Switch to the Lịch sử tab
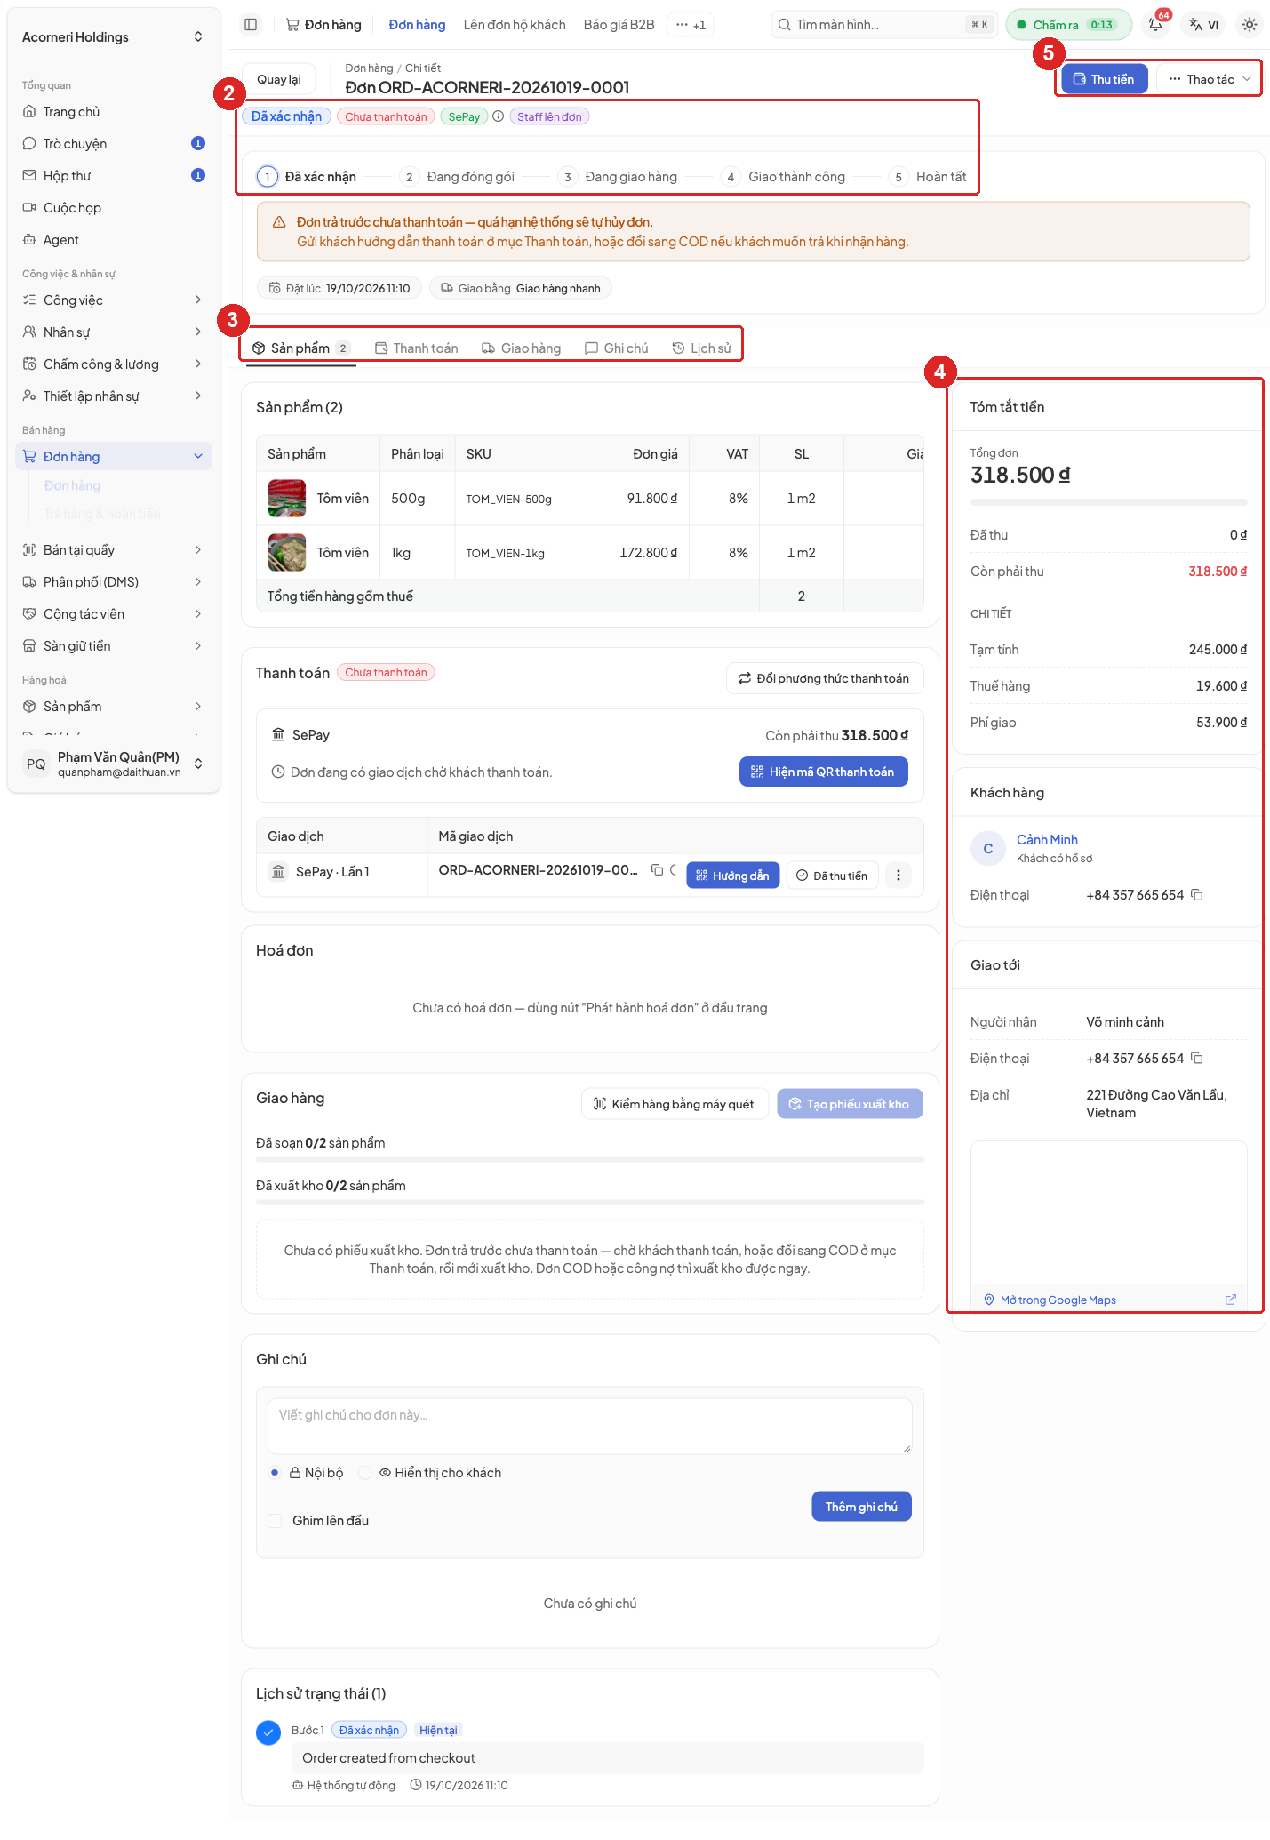Screen dimensions: 1270x1840 (x=702, y=348)
